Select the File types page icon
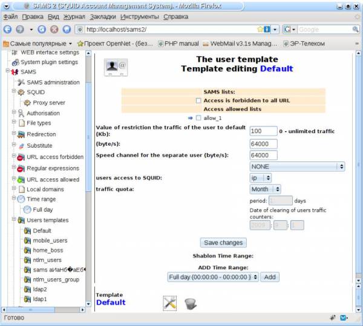363x326 pixels. (22, 123)
